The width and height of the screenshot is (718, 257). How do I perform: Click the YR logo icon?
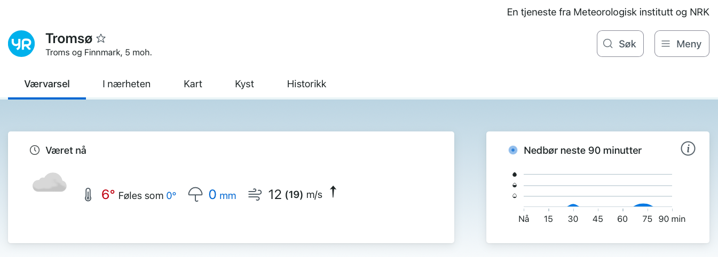[x=21, y=44]
